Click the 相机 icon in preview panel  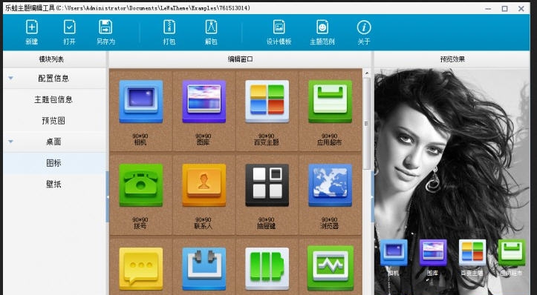point(394,253)
